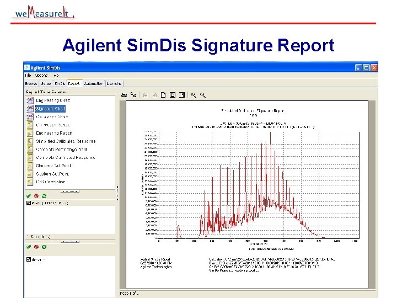Choose Simplified Calibrated Response report

[66, 141]
